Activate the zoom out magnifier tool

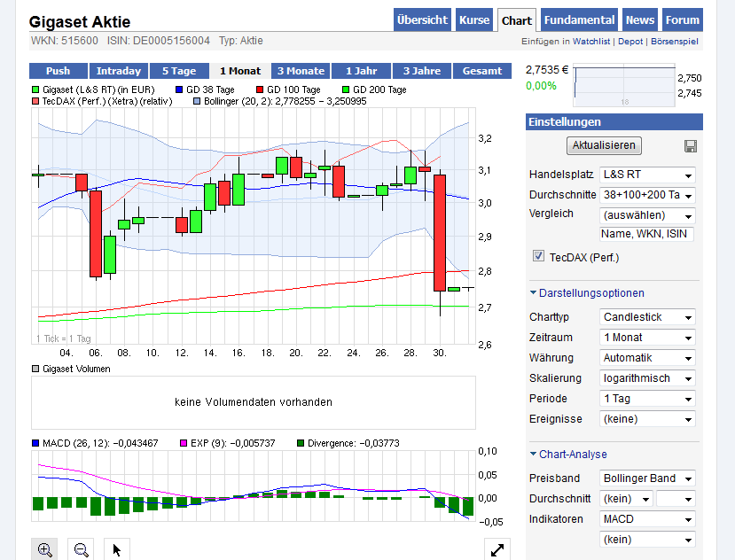81,549
